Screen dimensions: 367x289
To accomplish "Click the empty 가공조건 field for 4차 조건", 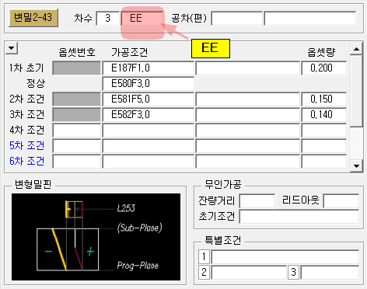I will coord(149,131).
